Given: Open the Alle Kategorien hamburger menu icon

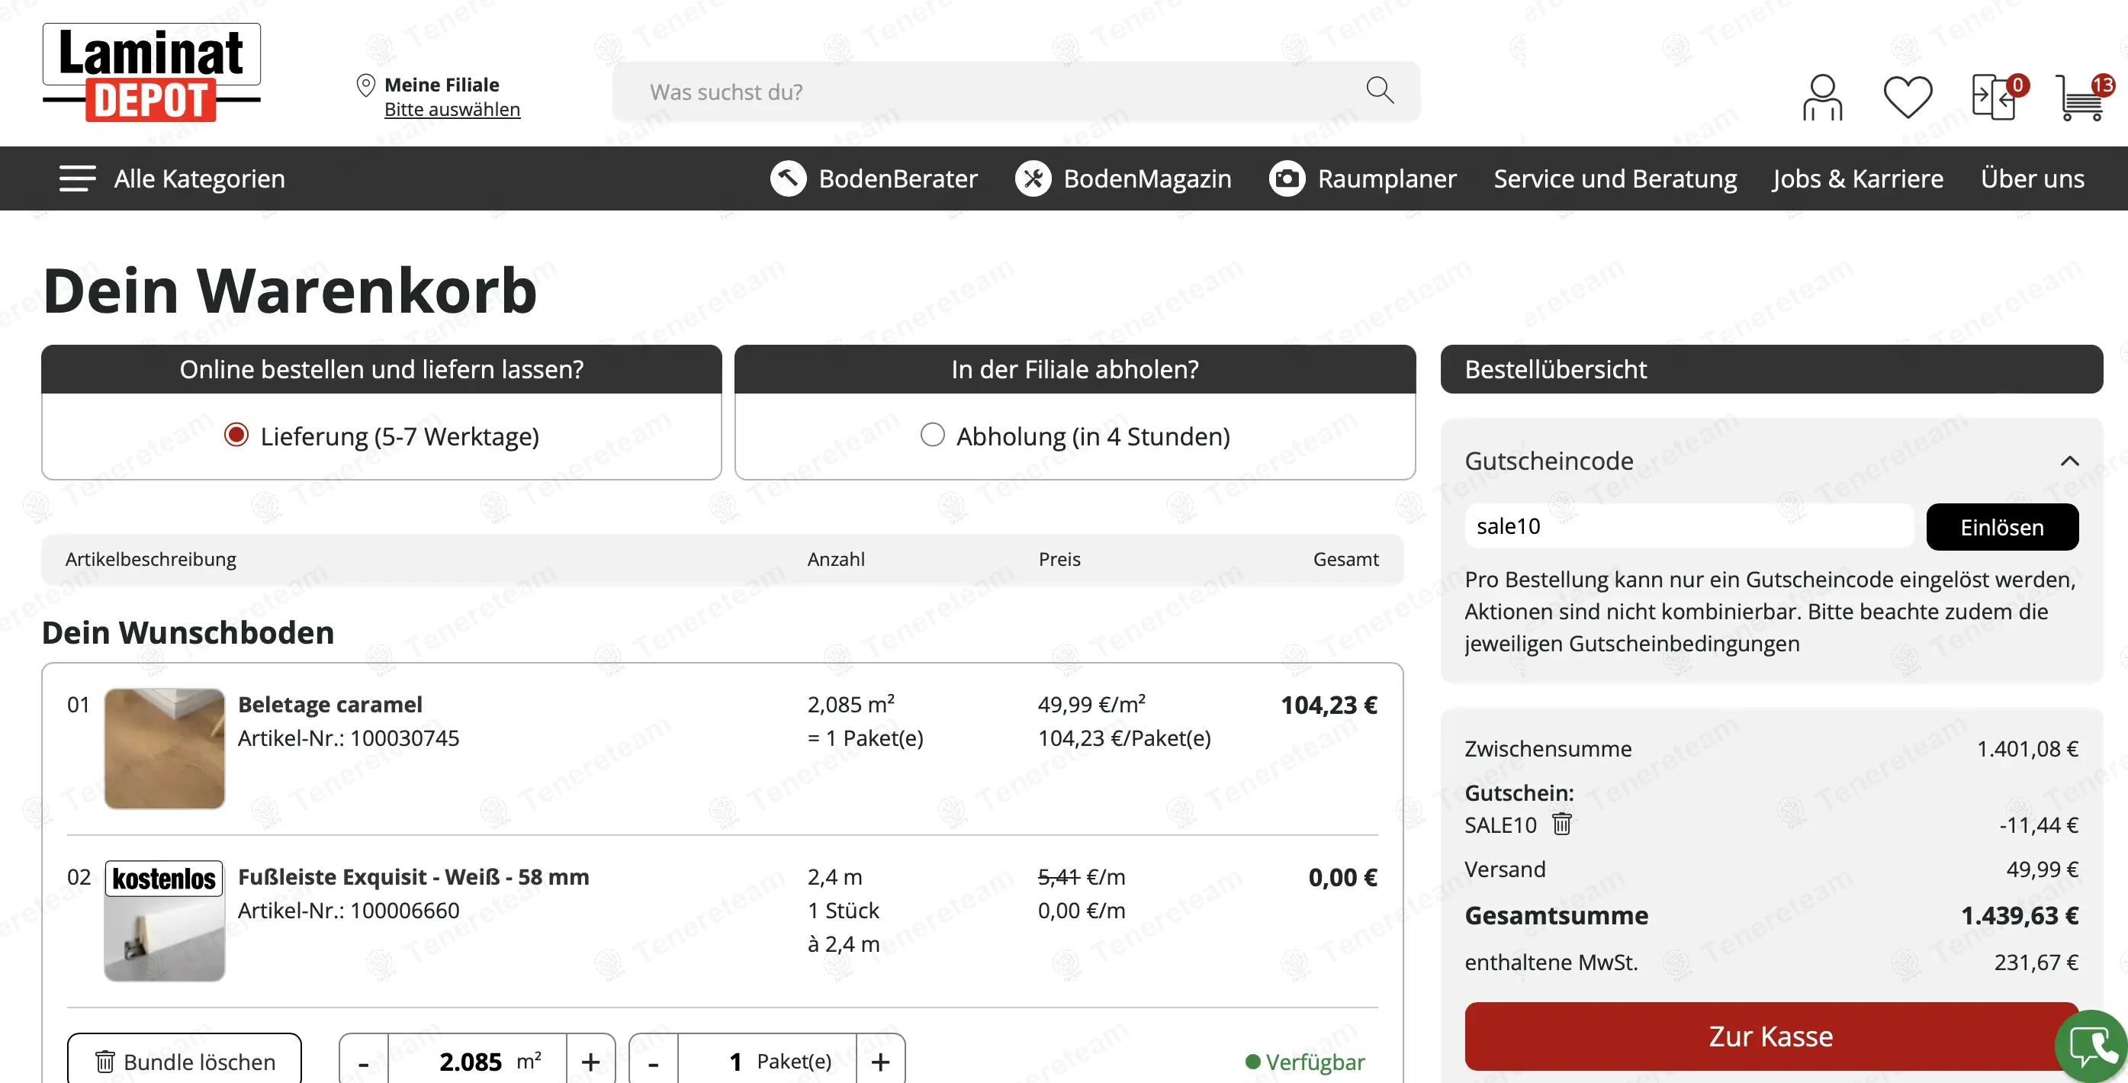Looking at the screenshot, I should [x=78, y=178].
